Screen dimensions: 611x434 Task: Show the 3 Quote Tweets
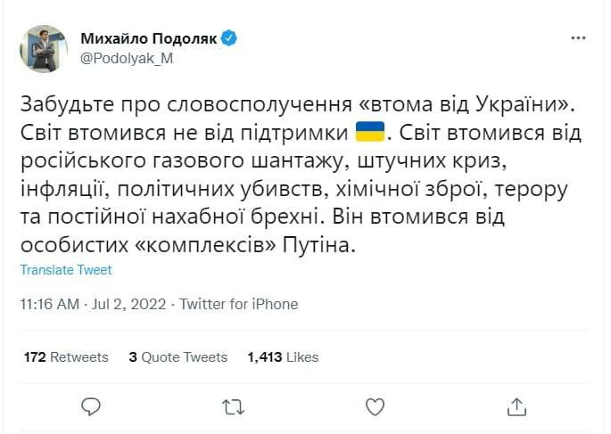coord(178,356)
